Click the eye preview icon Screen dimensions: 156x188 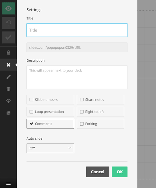(8, 8)
